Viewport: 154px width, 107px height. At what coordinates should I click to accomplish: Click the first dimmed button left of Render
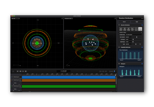point(100,71)
